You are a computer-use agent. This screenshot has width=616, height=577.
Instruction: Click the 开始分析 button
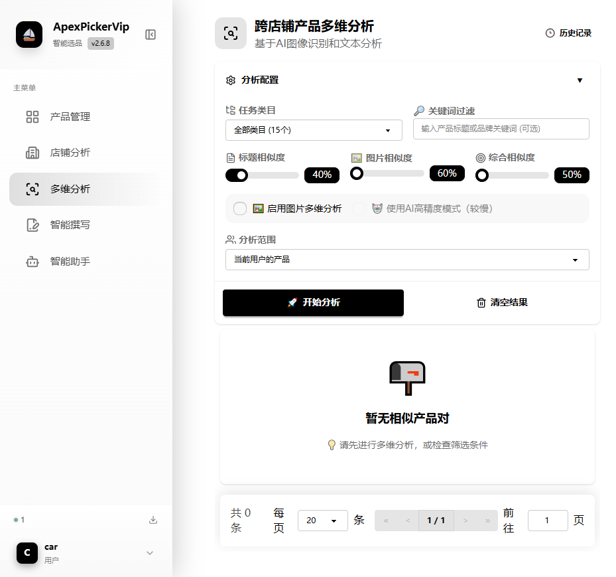313,303
